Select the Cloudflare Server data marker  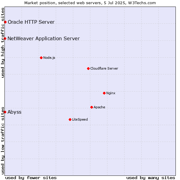[x=88, y=68]
